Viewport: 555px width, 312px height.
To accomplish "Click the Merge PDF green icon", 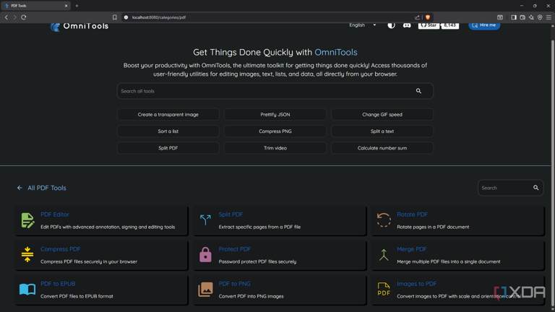I will coord(384,255).
